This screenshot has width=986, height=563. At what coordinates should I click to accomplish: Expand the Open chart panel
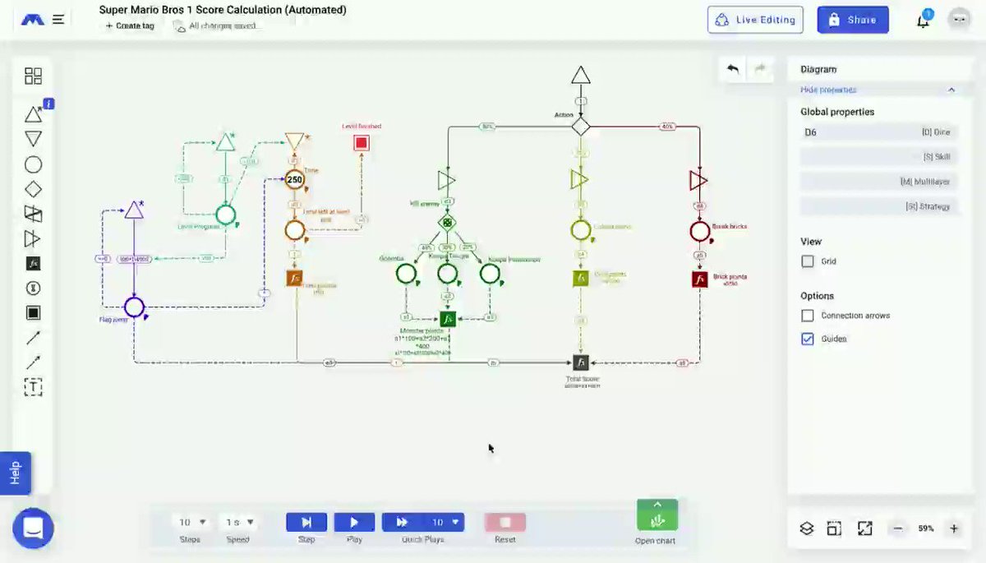click(x=657, y=515)
